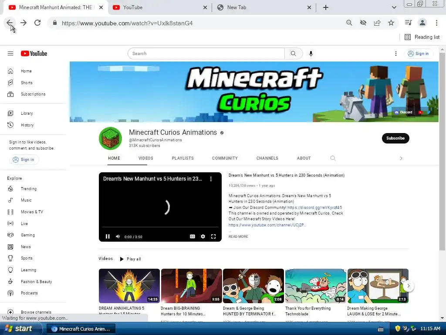Image resolution: width=446 pixels, height=335 pixels.
Task: Click Sign in at top right
Action: pyautogui.click(x=419, y=54)
